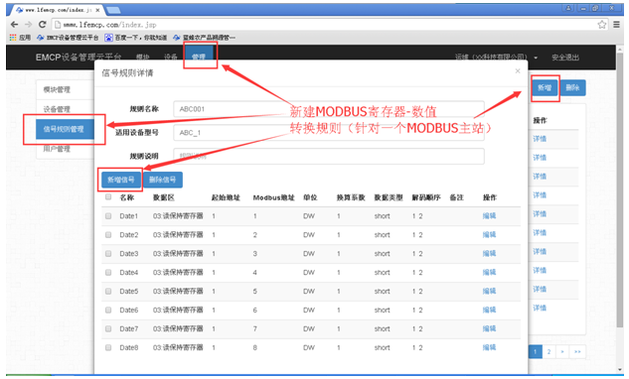Edit the Date1 signal row
Image resolution: width=629 pixels, height=379 pixels.
click(x=489, y=216)
